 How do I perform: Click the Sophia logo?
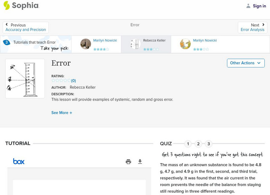[21, 5]
